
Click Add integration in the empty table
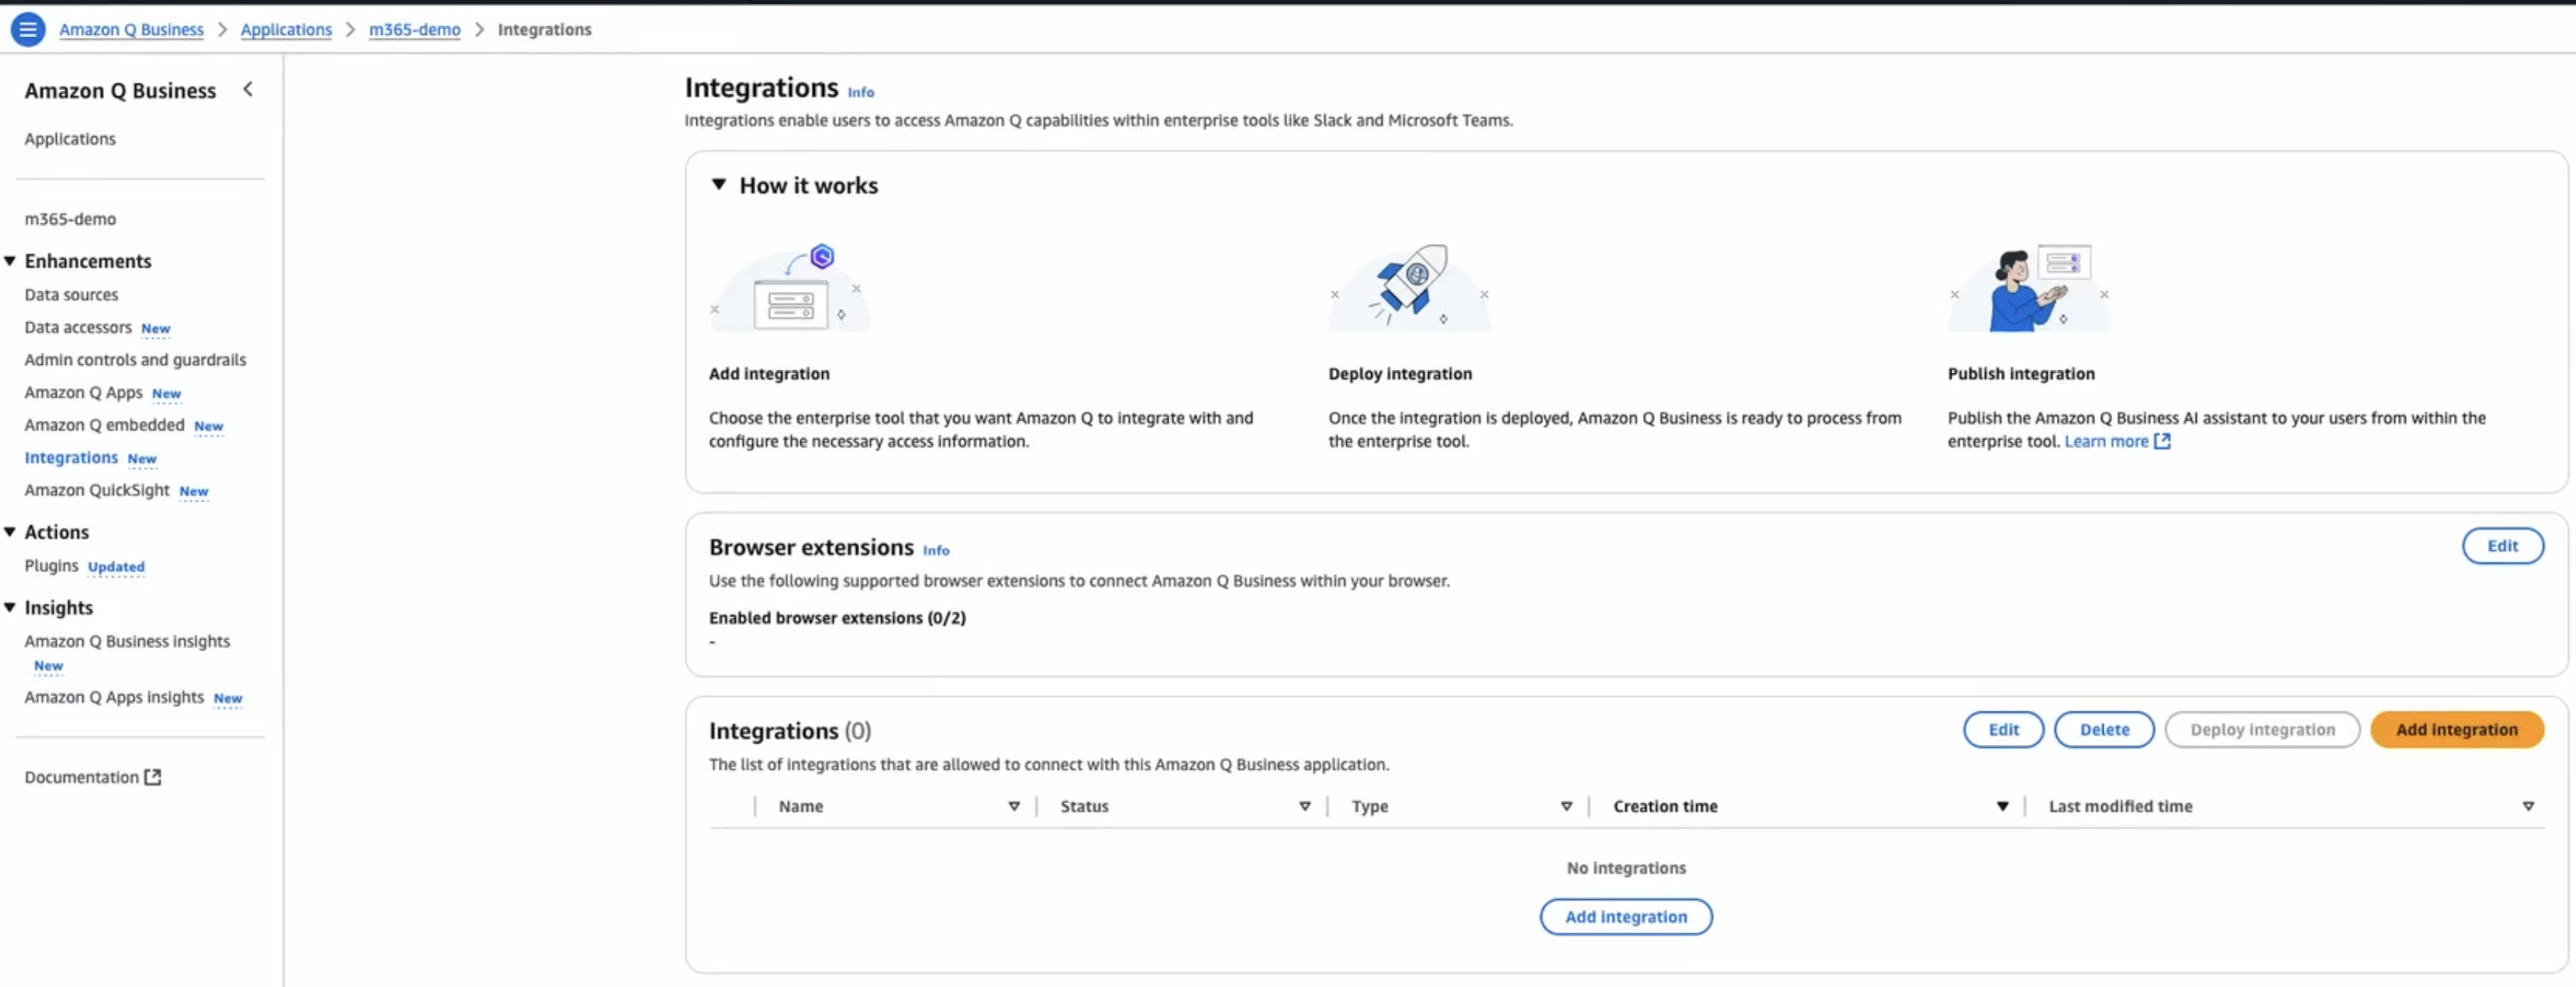1625,917
